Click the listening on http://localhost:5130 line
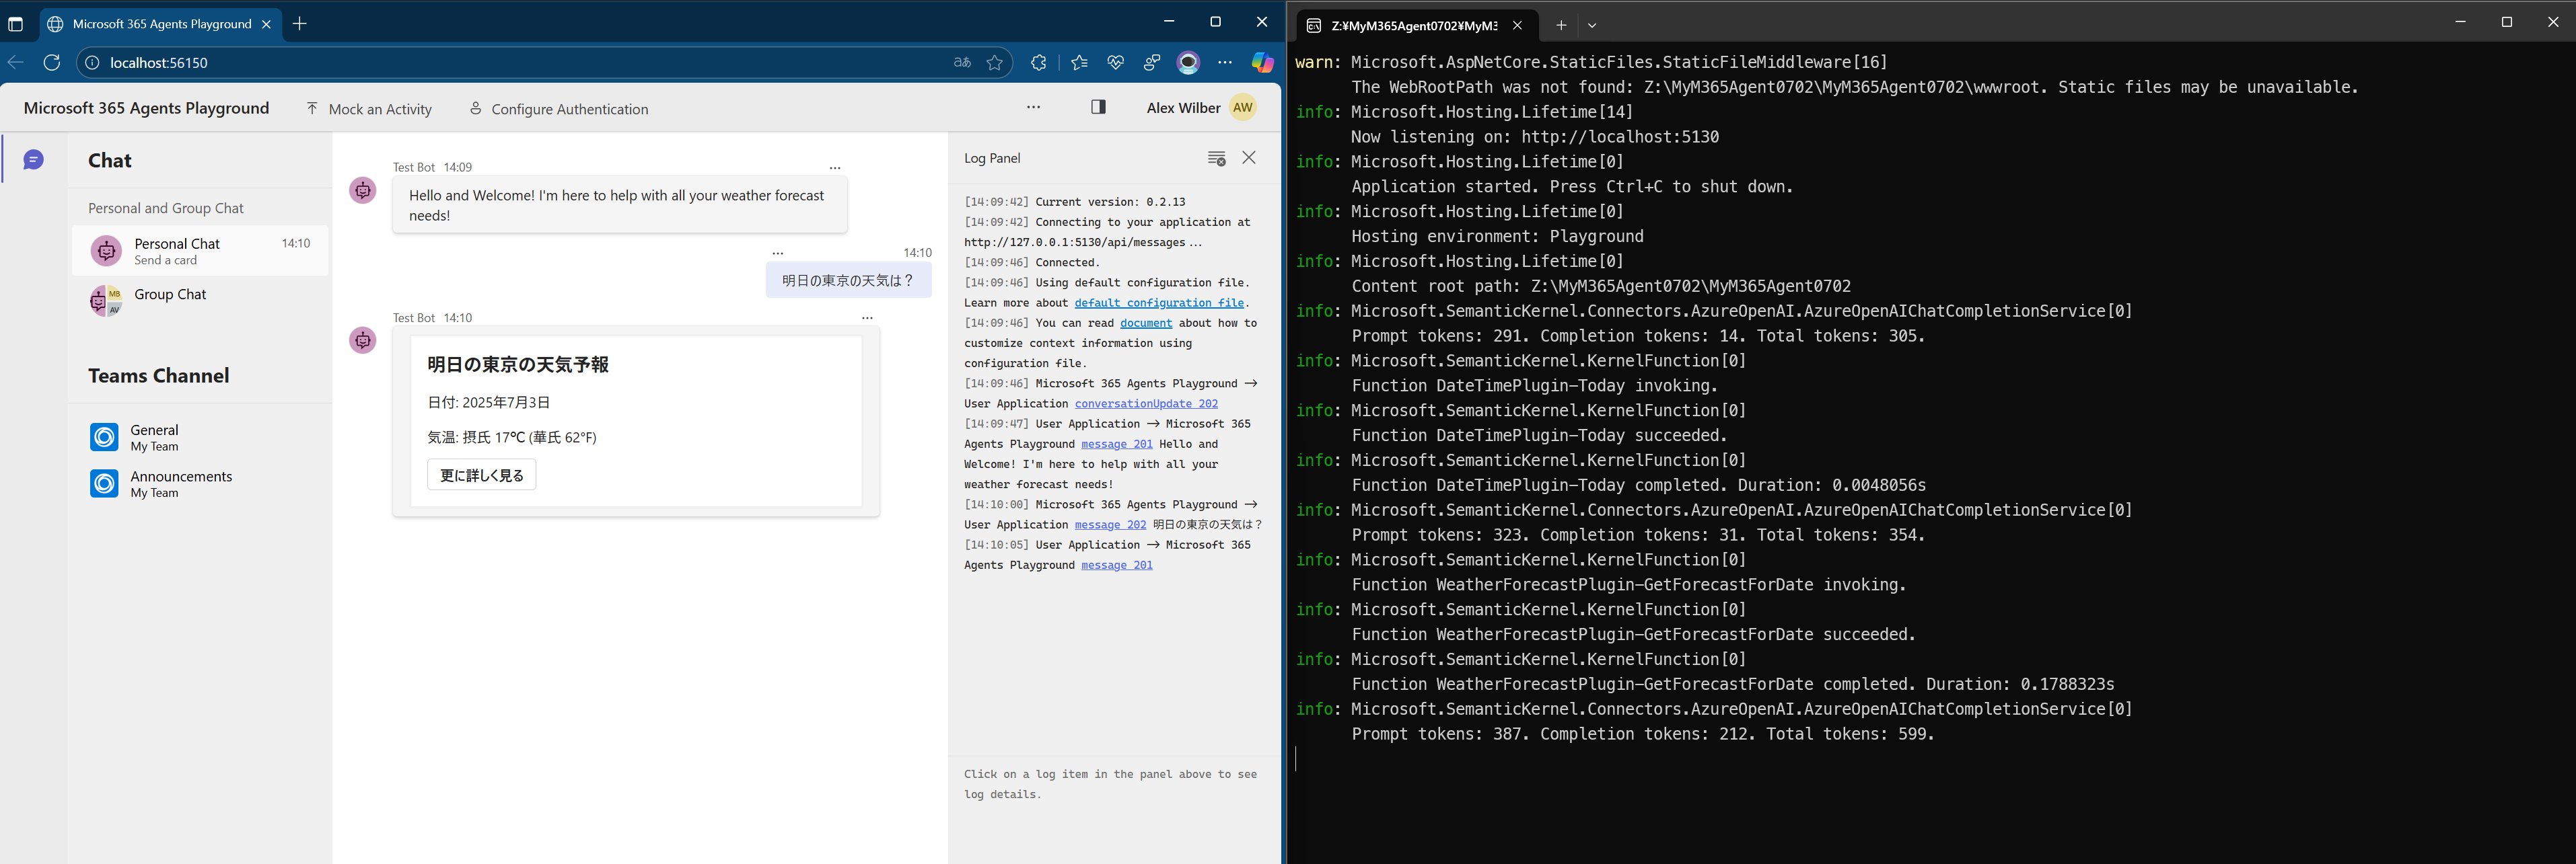This screenshot has width=2576, height=864. point(1535,137)
